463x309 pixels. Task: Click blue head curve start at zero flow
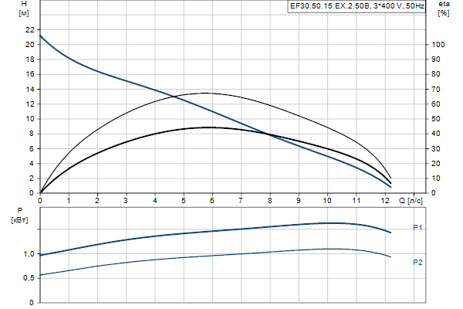(40, 36)
